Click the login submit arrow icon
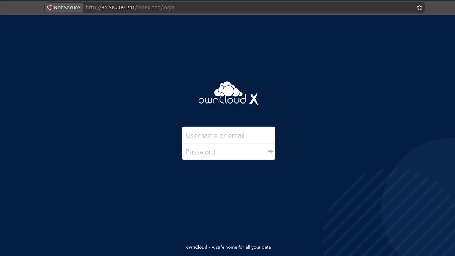 pyautogui.click(x=270, y=152)
